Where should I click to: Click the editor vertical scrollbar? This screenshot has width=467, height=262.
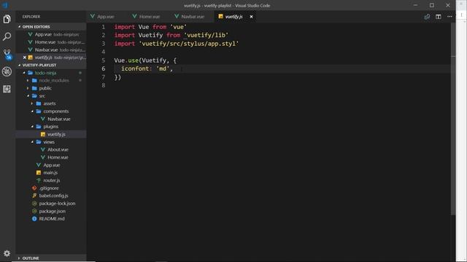click(x=453, y=119)
